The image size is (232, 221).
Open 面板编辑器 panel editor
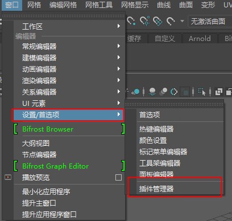point(180,174)
